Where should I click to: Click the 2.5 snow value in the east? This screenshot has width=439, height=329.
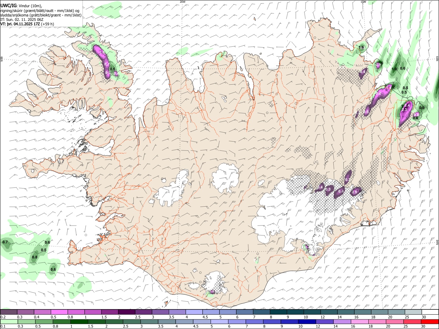(405, 109)
